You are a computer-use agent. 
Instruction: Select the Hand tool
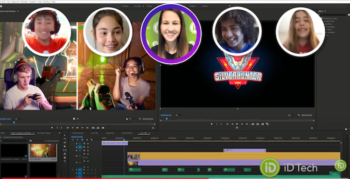65,158
